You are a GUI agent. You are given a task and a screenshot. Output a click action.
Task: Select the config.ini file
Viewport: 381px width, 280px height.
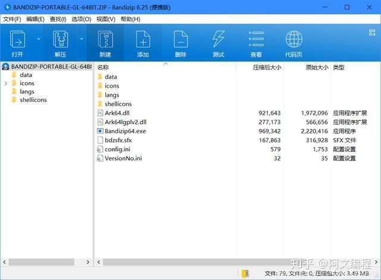[x=117, y=150]
